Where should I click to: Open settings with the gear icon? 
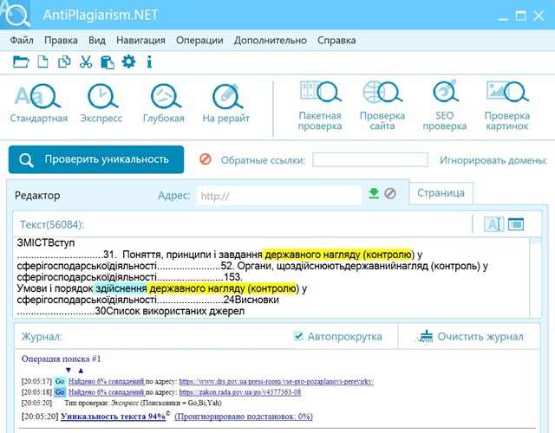pos(128,61)
